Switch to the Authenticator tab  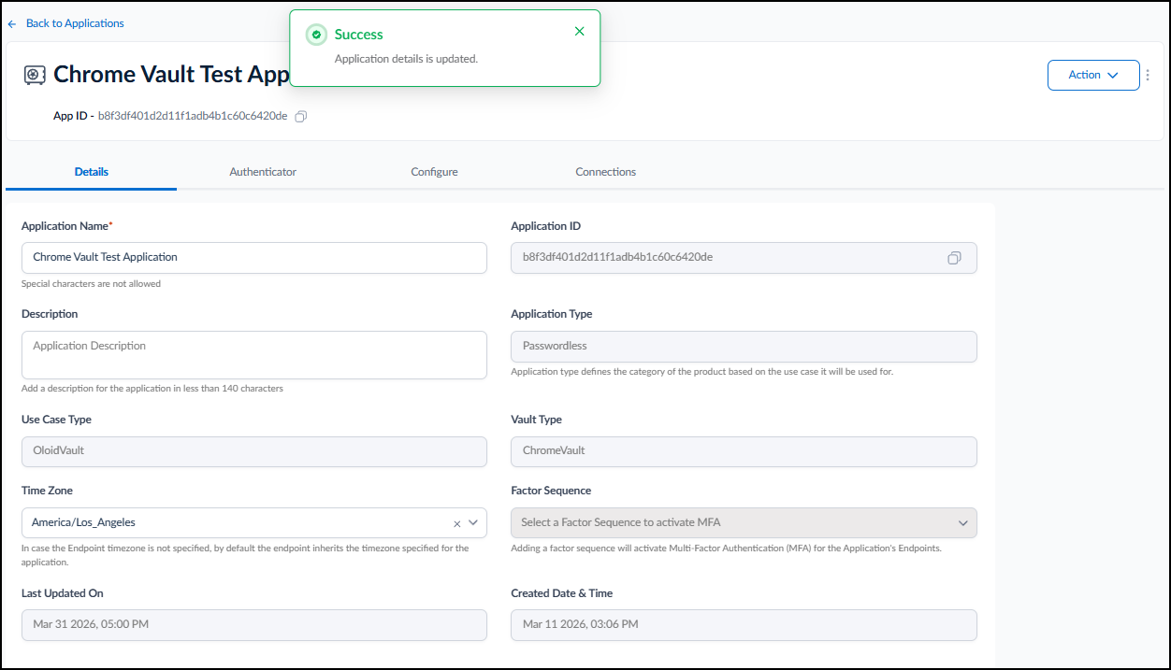[263, 172]
